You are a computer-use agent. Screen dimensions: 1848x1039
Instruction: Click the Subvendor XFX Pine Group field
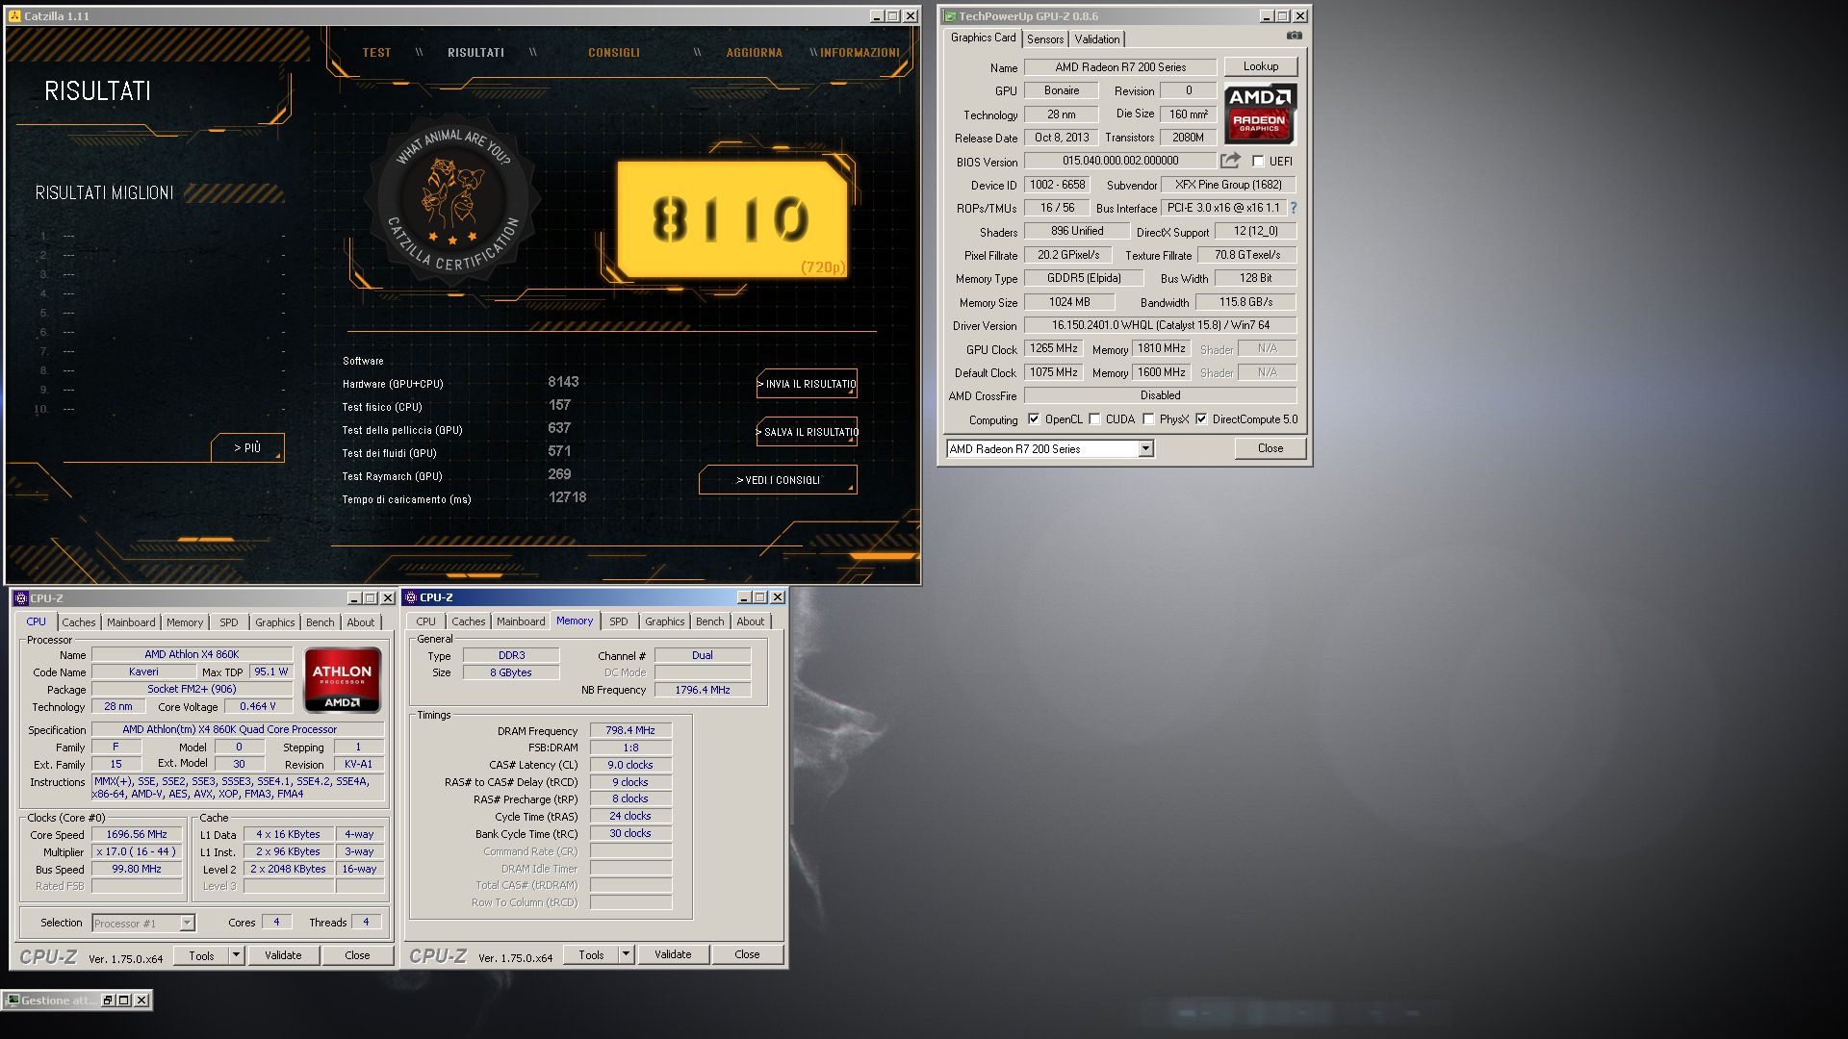[x=1228, y=185]
